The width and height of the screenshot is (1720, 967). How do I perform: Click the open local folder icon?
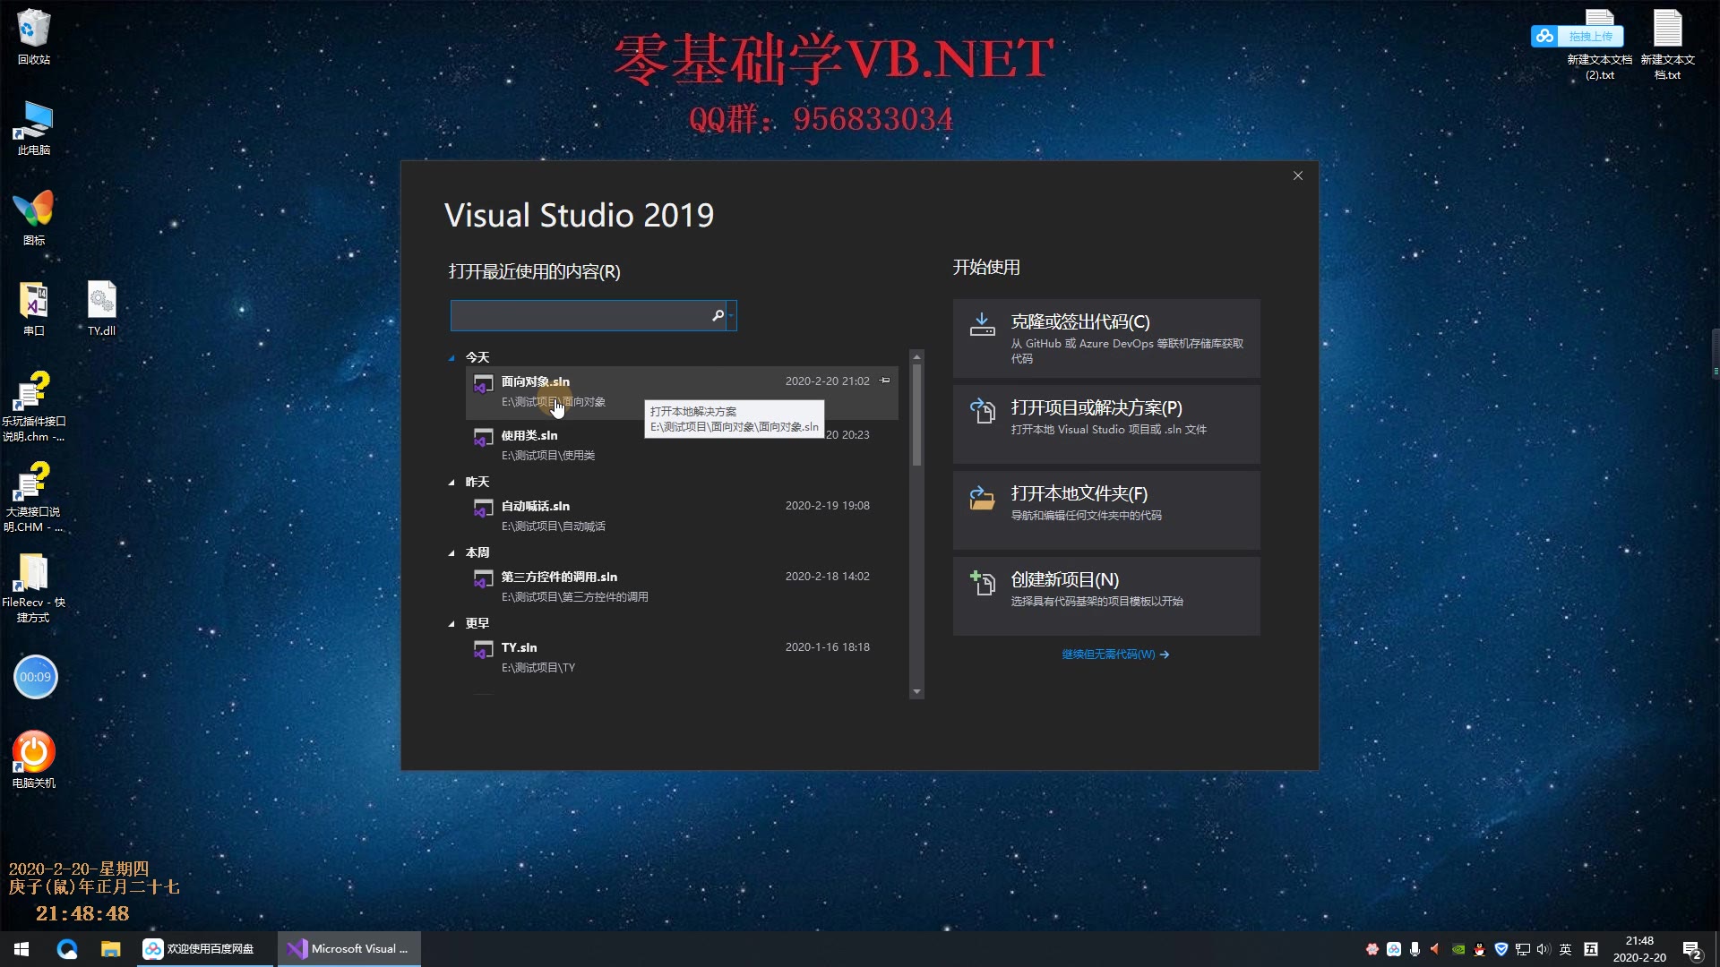coord(983,497)
